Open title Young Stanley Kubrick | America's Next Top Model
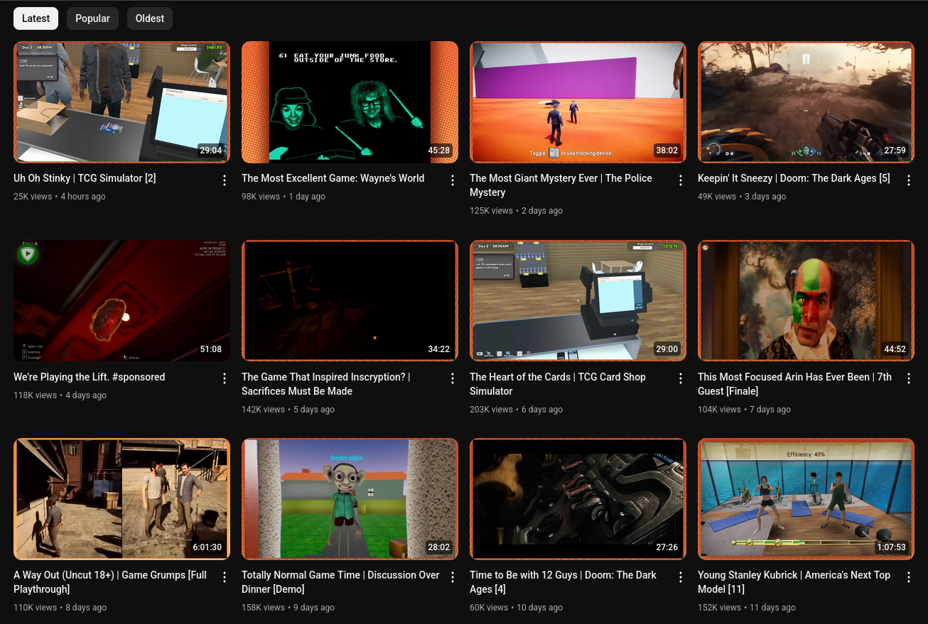The image size is (928, 624). [x=794, y=582]
